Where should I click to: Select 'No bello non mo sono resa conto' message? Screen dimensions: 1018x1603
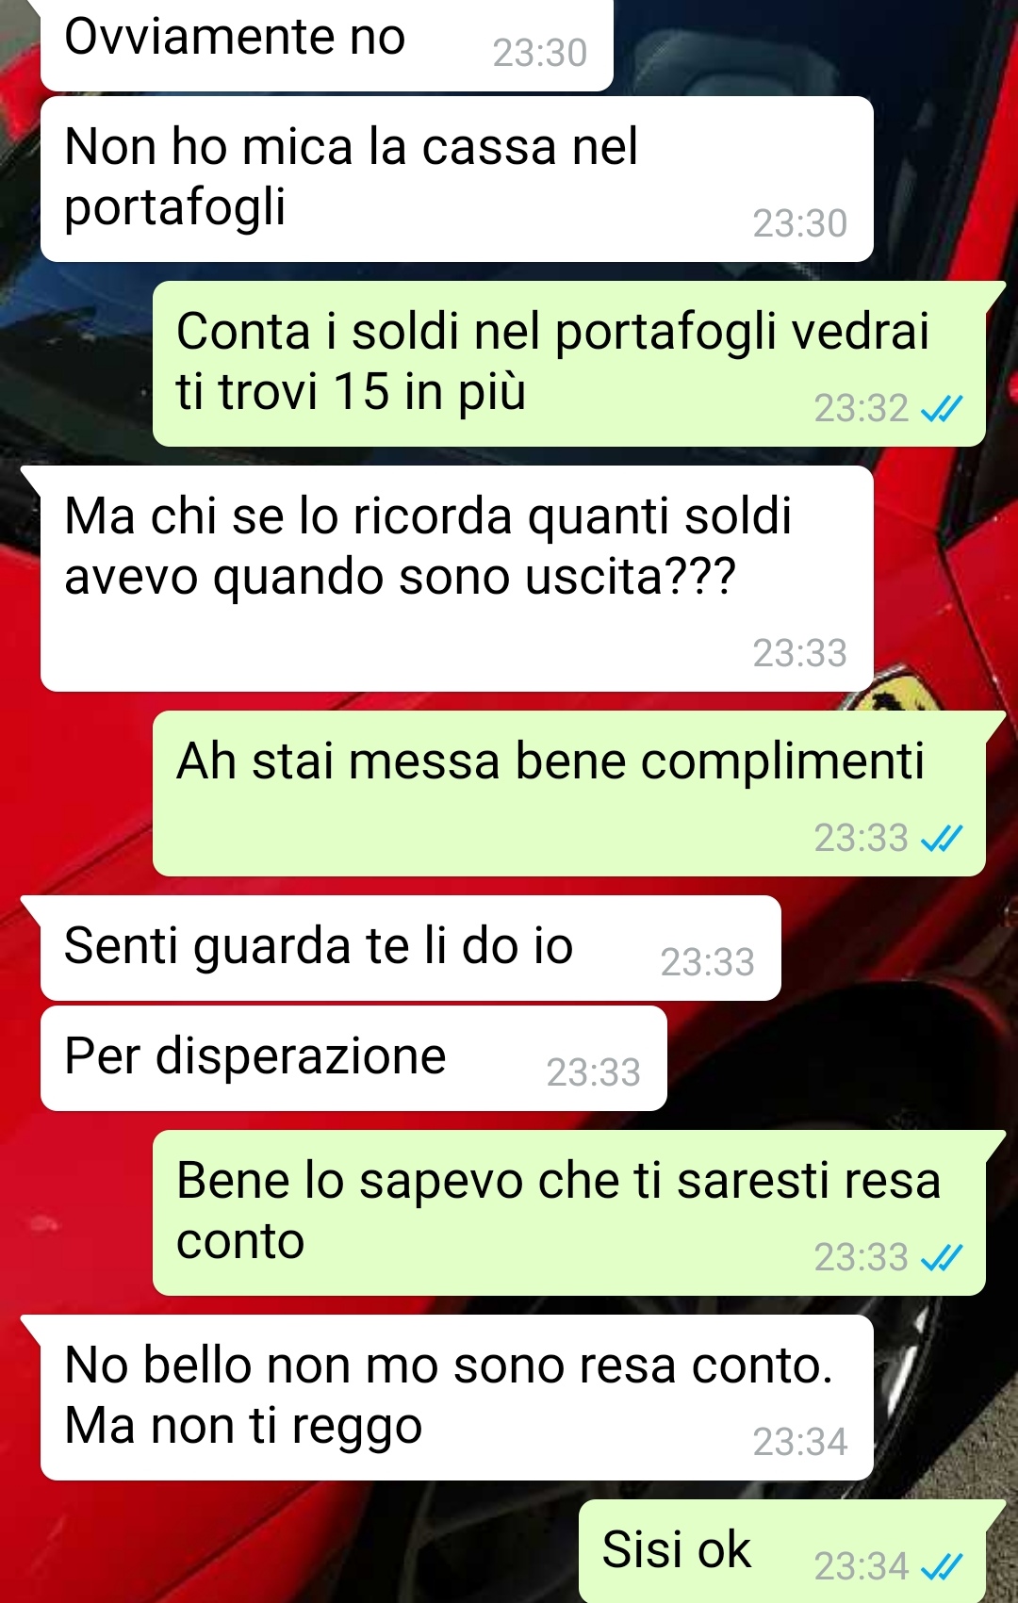click(x=457, y=1398)
